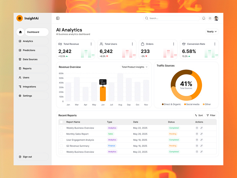Open Settings in the sidebar

pyautogui.click(x=32, y=96)
